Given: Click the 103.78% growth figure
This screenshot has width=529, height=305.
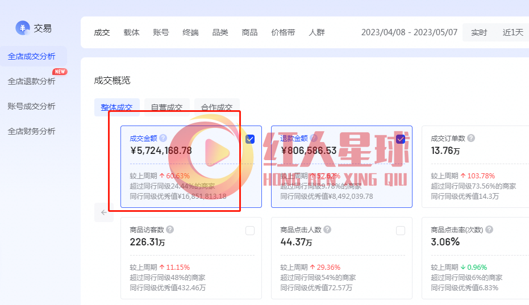Looking at the screenshot, I should (481, 176).
